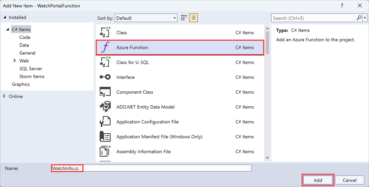Select the Storm Items category

(32, 76)
